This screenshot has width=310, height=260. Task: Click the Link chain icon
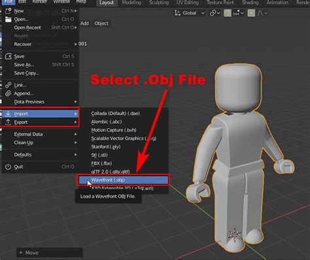9,85
